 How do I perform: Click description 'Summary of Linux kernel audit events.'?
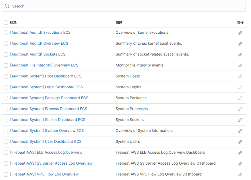(x=149, y=43)
